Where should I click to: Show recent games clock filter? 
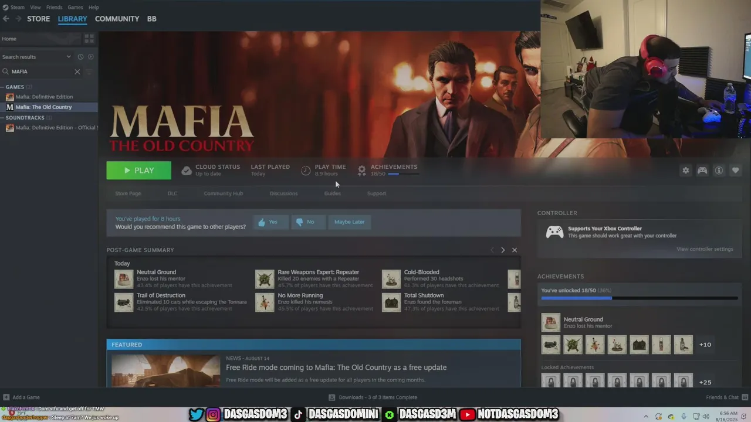click(x=80, y=57)
